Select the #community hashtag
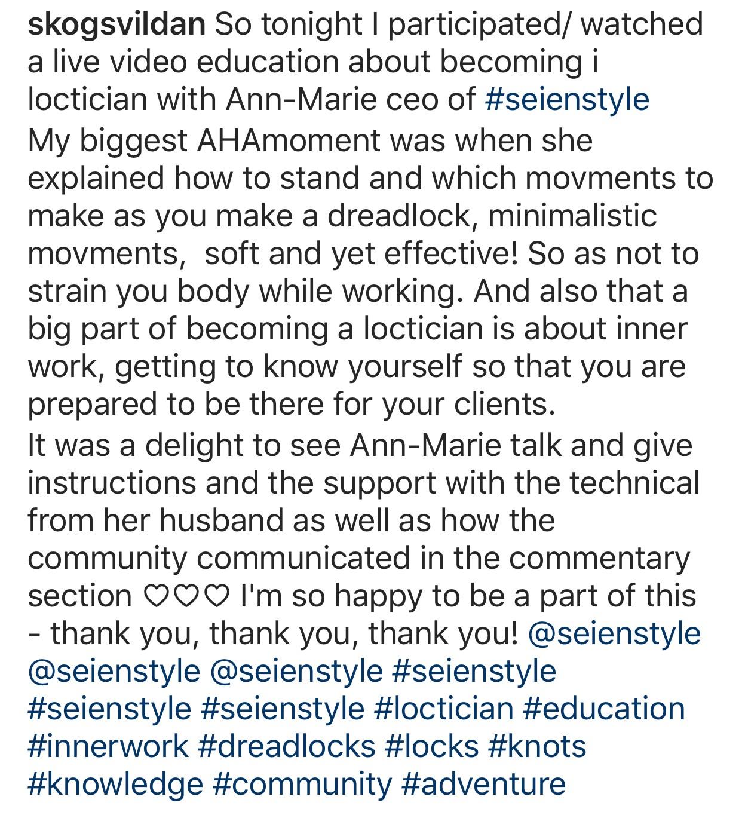This screenshot has height=815, width=742. [x=302, y=784]
